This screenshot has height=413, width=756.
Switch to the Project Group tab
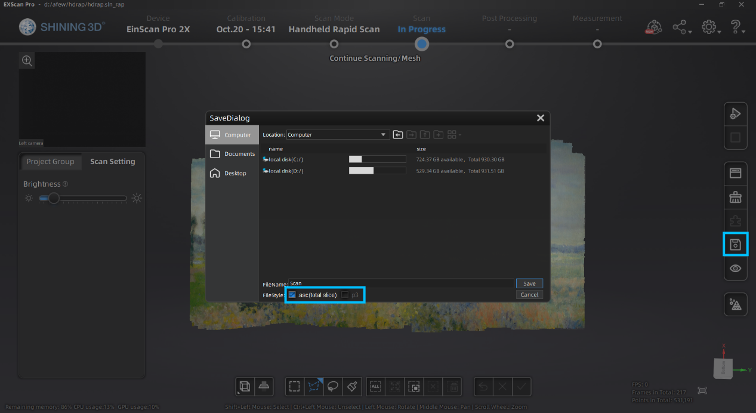50,162
